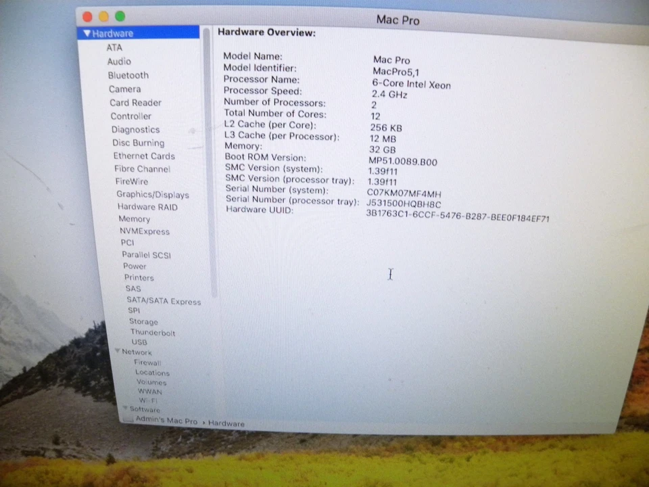Image resolution: width=649 pixels, height=487 pixels.
Task: Select Diagnostics in the Hardware list
Action: click(135, 129)
